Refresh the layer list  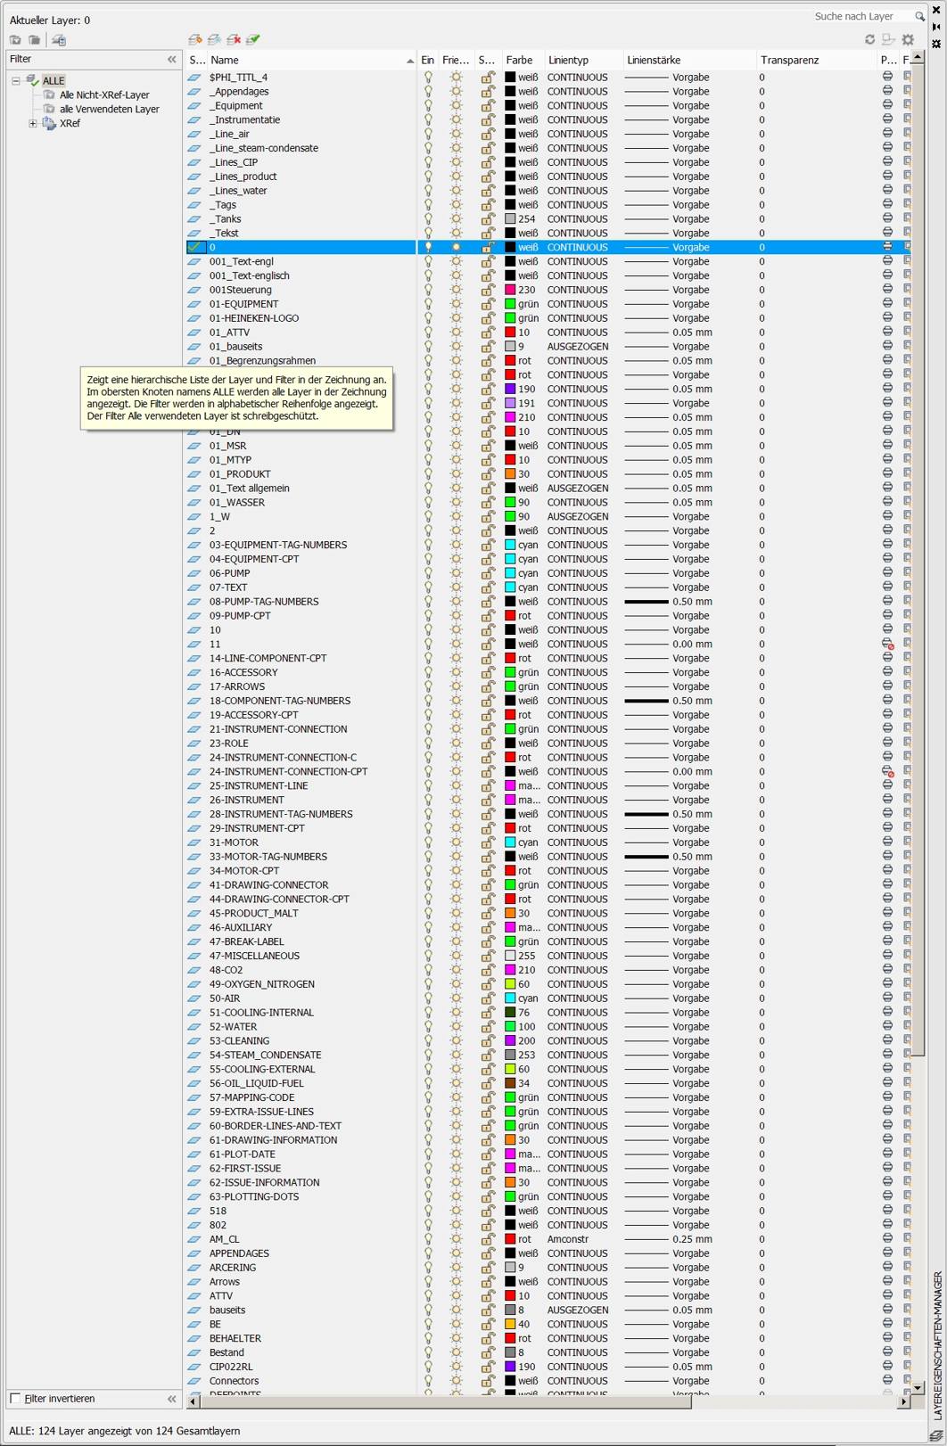[869, 39]
